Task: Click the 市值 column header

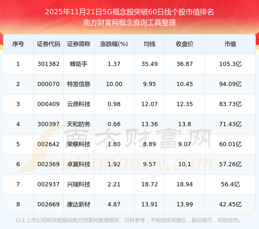Action: [230, 44]
